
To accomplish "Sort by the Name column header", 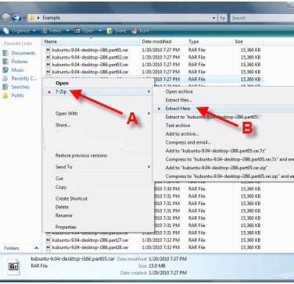I will (91, 41).
